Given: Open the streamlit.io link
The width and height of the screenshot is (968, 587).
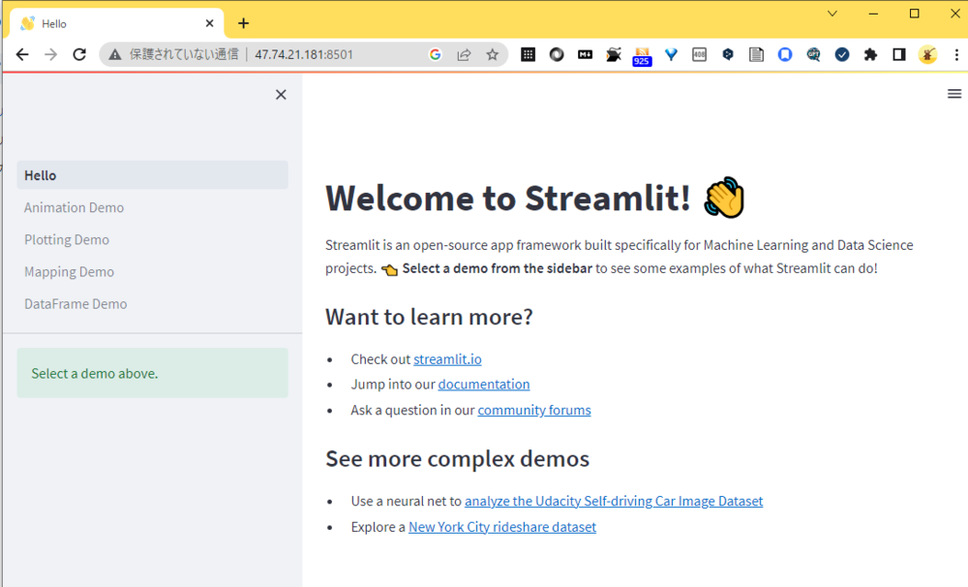Looking at the screenshot, I should (447, 358).
